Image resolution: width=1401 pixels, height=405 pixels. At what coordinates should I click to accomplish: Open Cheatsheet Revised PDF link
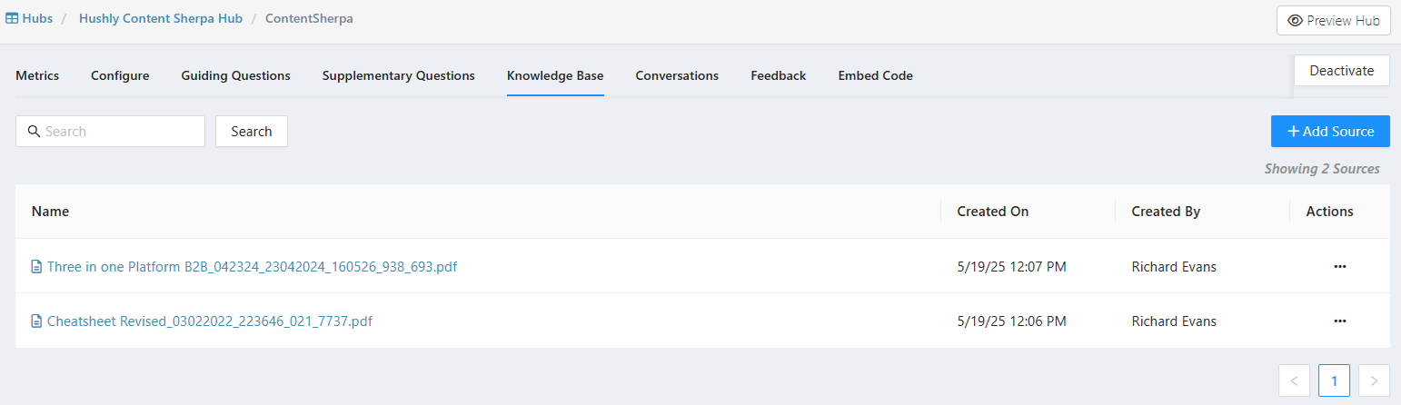210,321
